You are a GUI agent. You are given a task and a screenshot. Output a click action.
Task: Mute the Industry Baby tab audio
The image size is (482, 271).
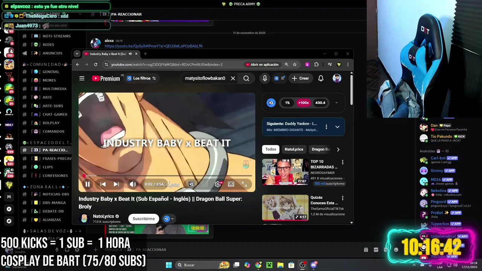pos(130,54)
